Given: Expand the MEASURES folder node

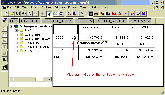Looking at the screenshot, I should [x=16, y=51].
